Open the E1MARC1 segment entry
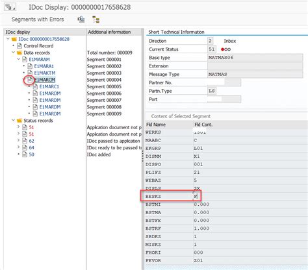This screenshot has height=270, width=308. (49, 86)
